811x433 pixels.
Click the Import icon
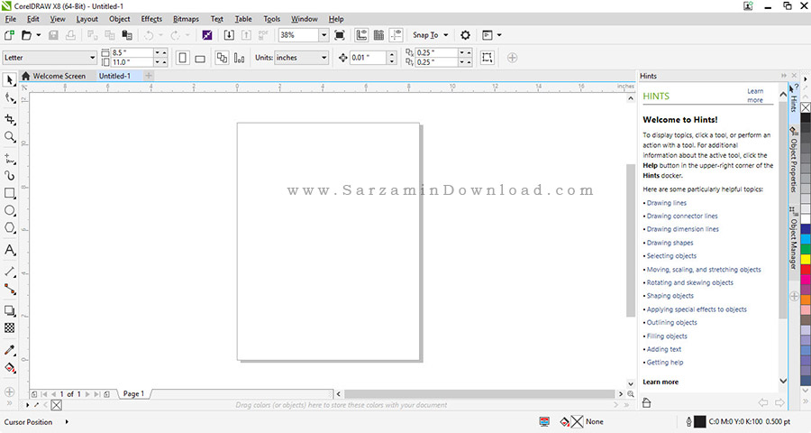(229, 35)
